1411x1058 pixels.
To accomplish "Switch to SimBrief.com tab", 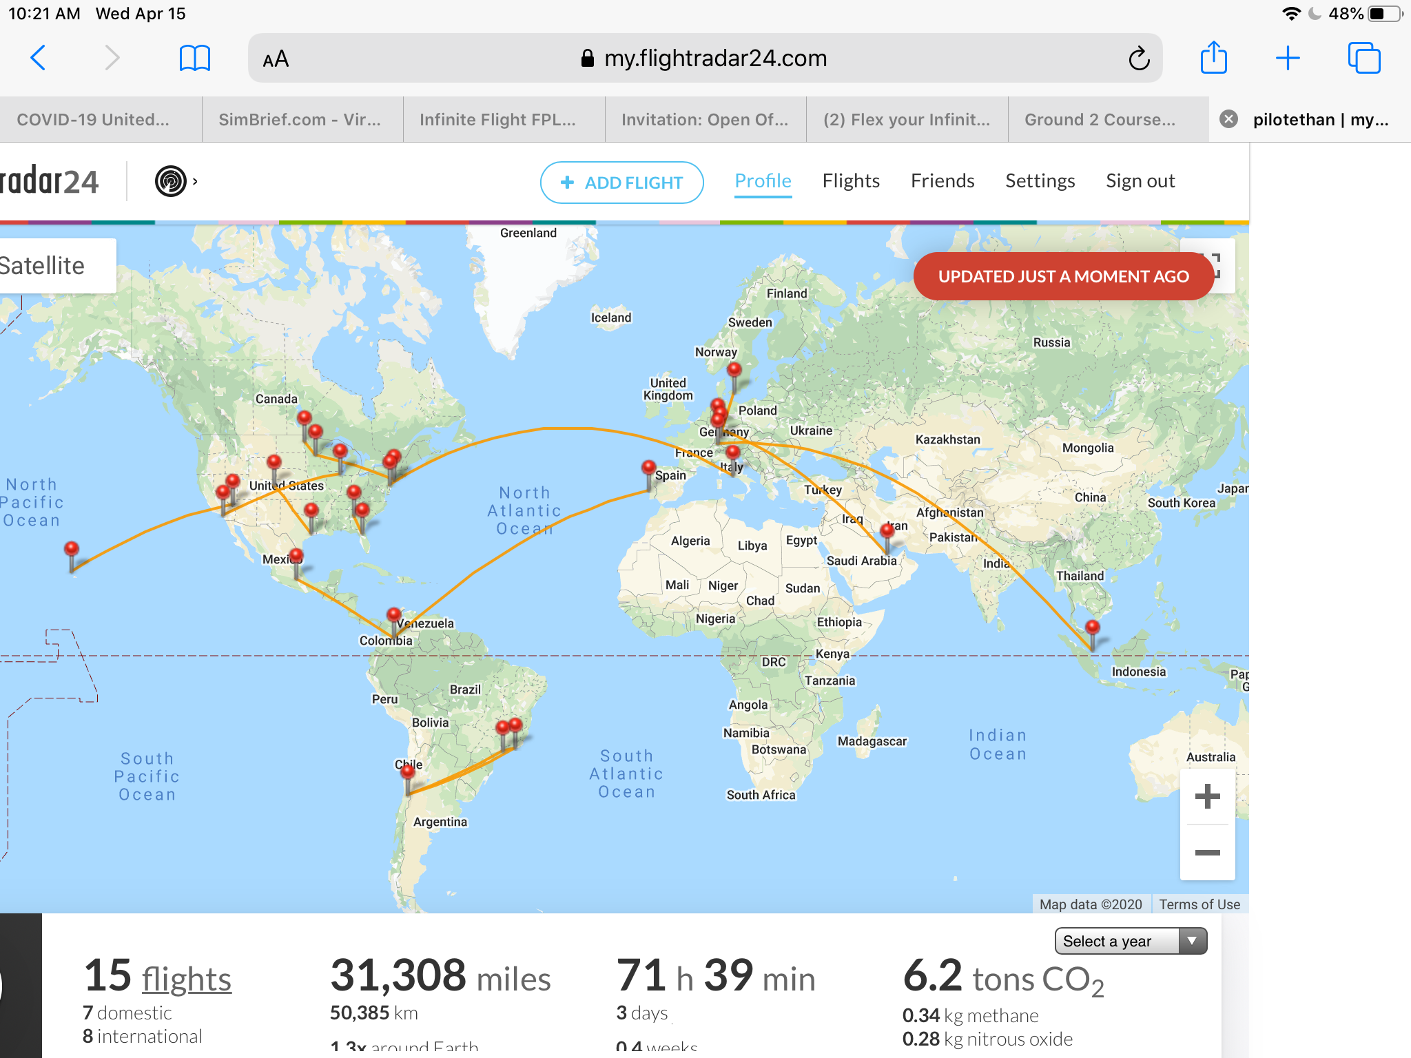I will pos(300,119).
